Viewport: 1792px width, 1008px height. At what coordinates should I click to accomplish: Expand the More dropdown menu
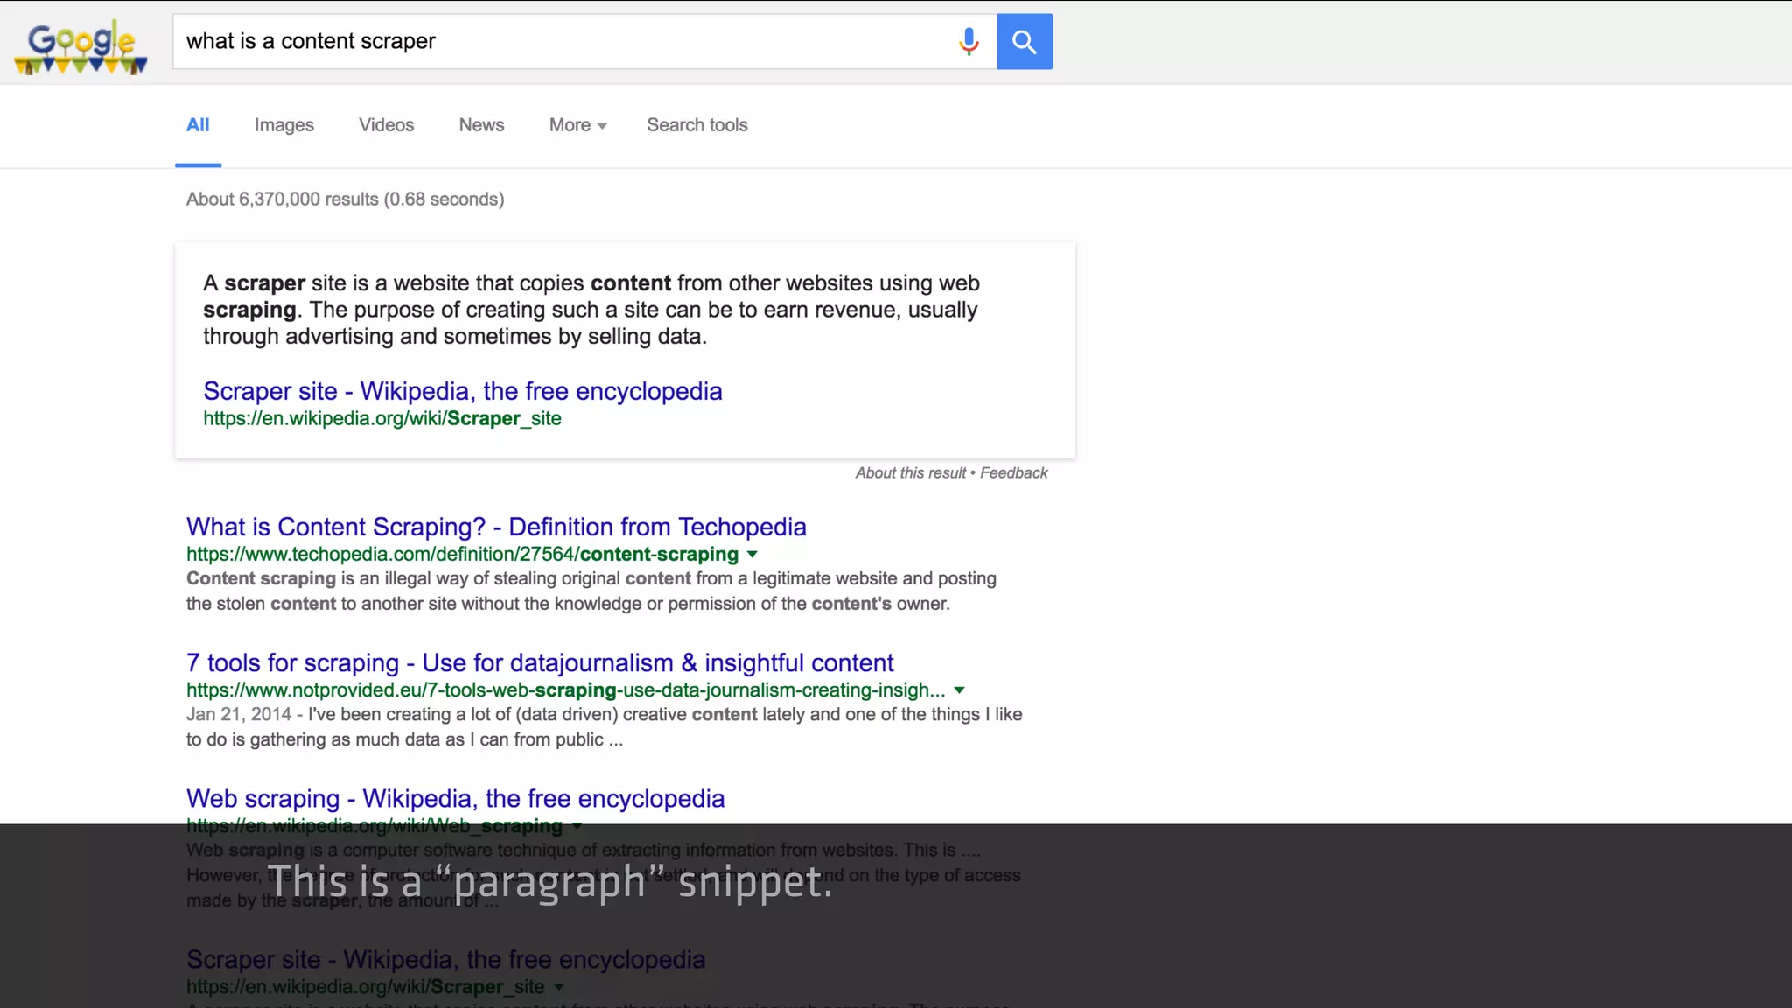(x=577, y=125)
